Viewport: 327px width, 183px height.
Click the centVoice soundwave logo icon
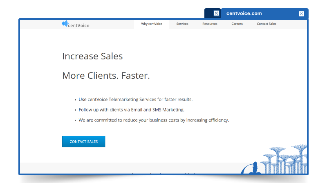tap(65, 24)
